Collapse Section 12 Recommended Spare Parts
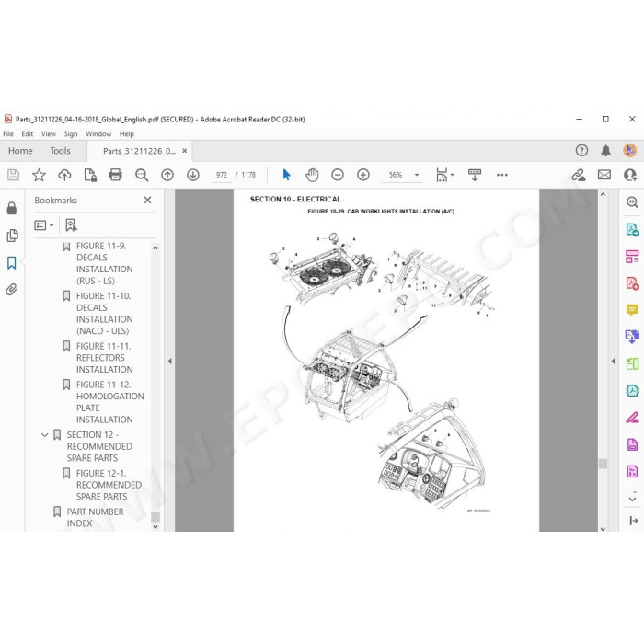 point(45,435)
